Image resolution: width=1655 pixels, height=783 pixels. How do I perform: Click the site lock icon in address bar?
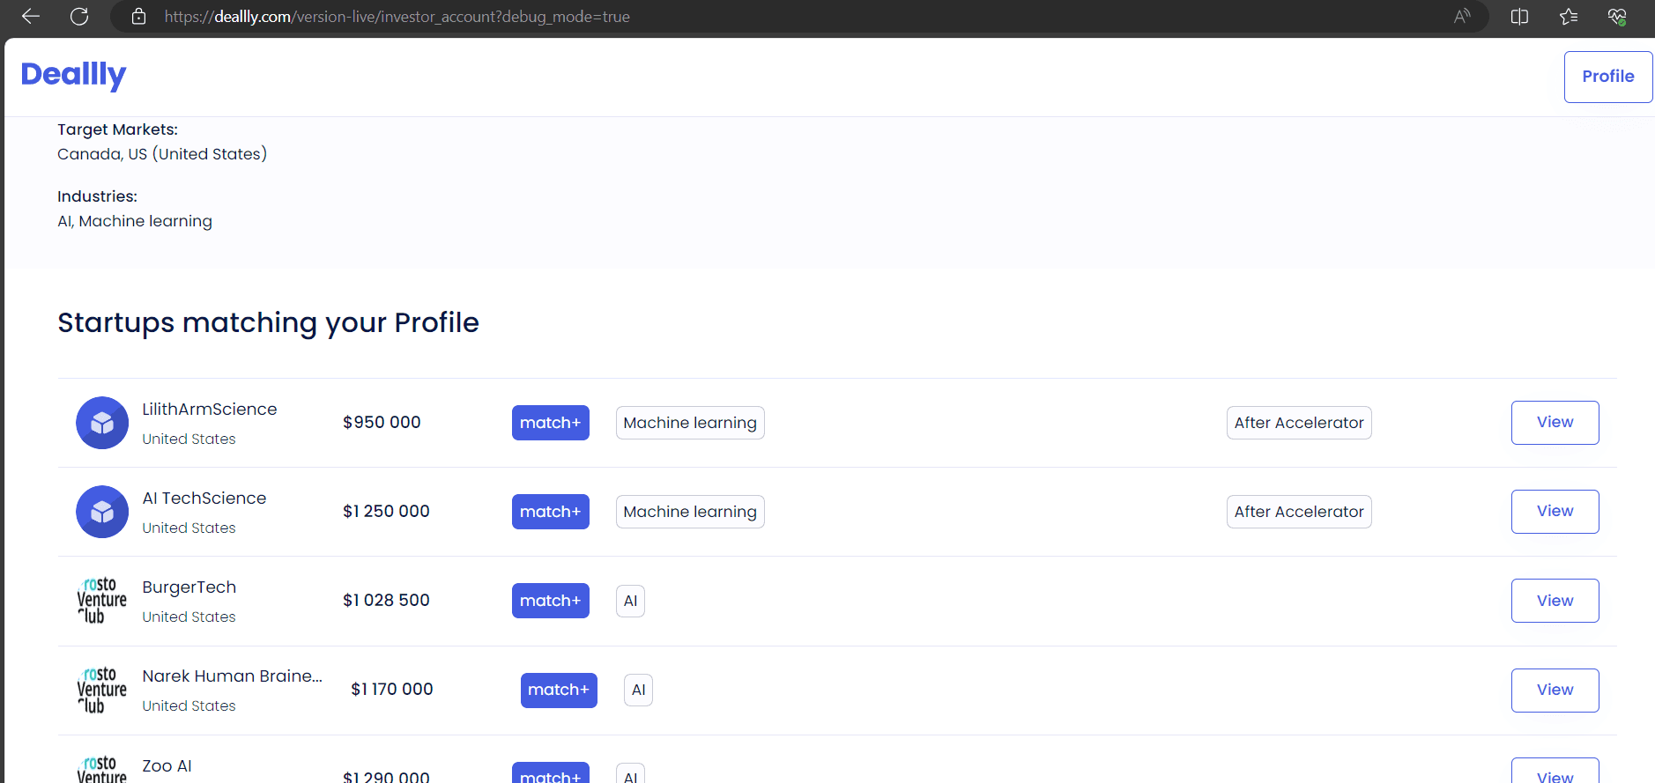point(138,16)
